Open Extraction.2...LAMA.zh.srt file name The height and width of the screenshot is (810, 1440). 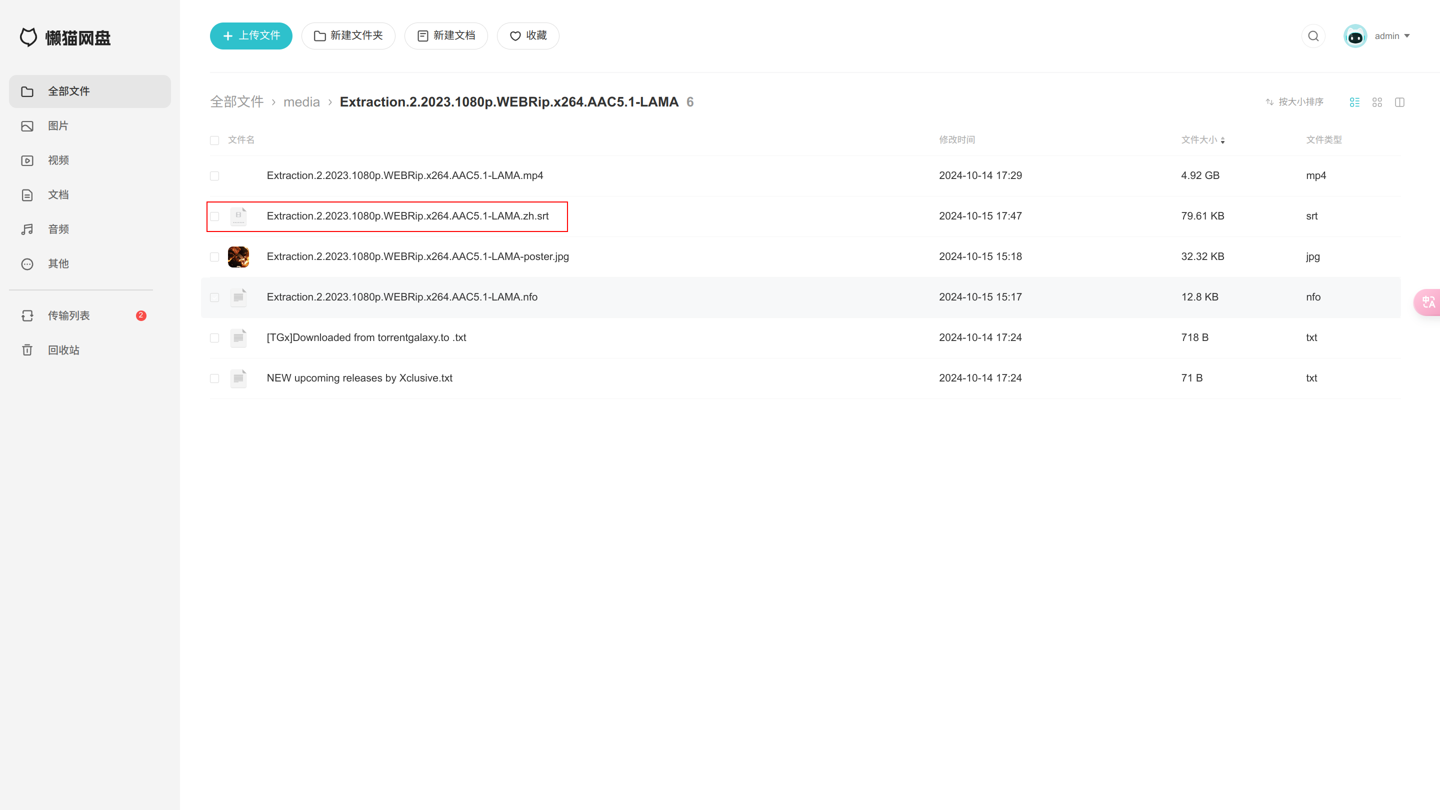(x=407, y=217)
